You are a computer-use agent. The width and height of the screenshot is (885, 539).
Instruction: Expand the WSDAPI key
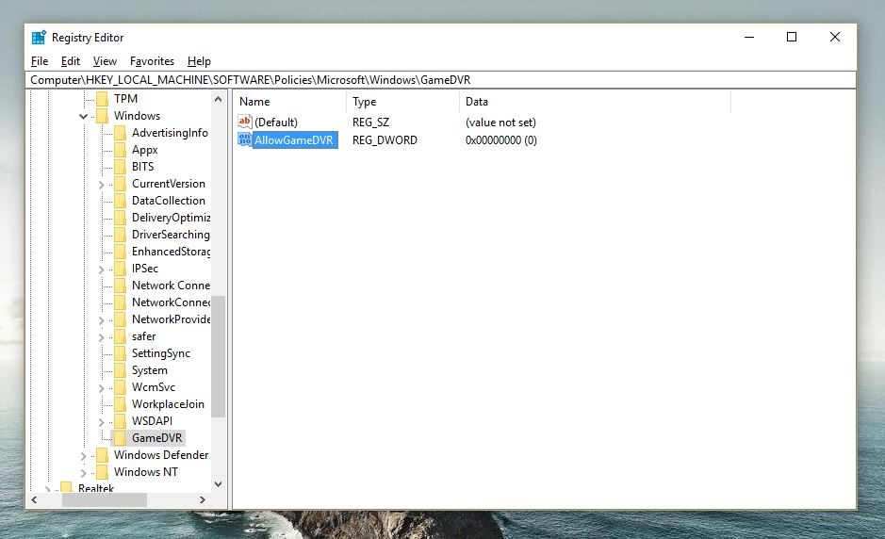102,422
